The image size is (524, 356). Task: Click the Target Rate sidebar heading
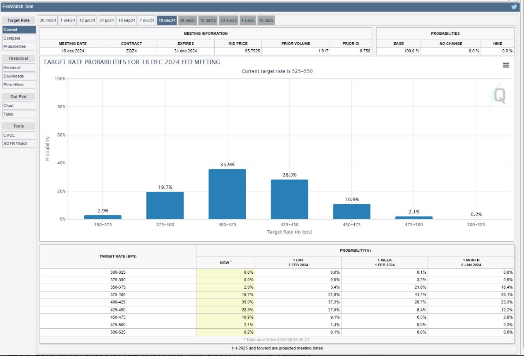click(x=19, y=20)
